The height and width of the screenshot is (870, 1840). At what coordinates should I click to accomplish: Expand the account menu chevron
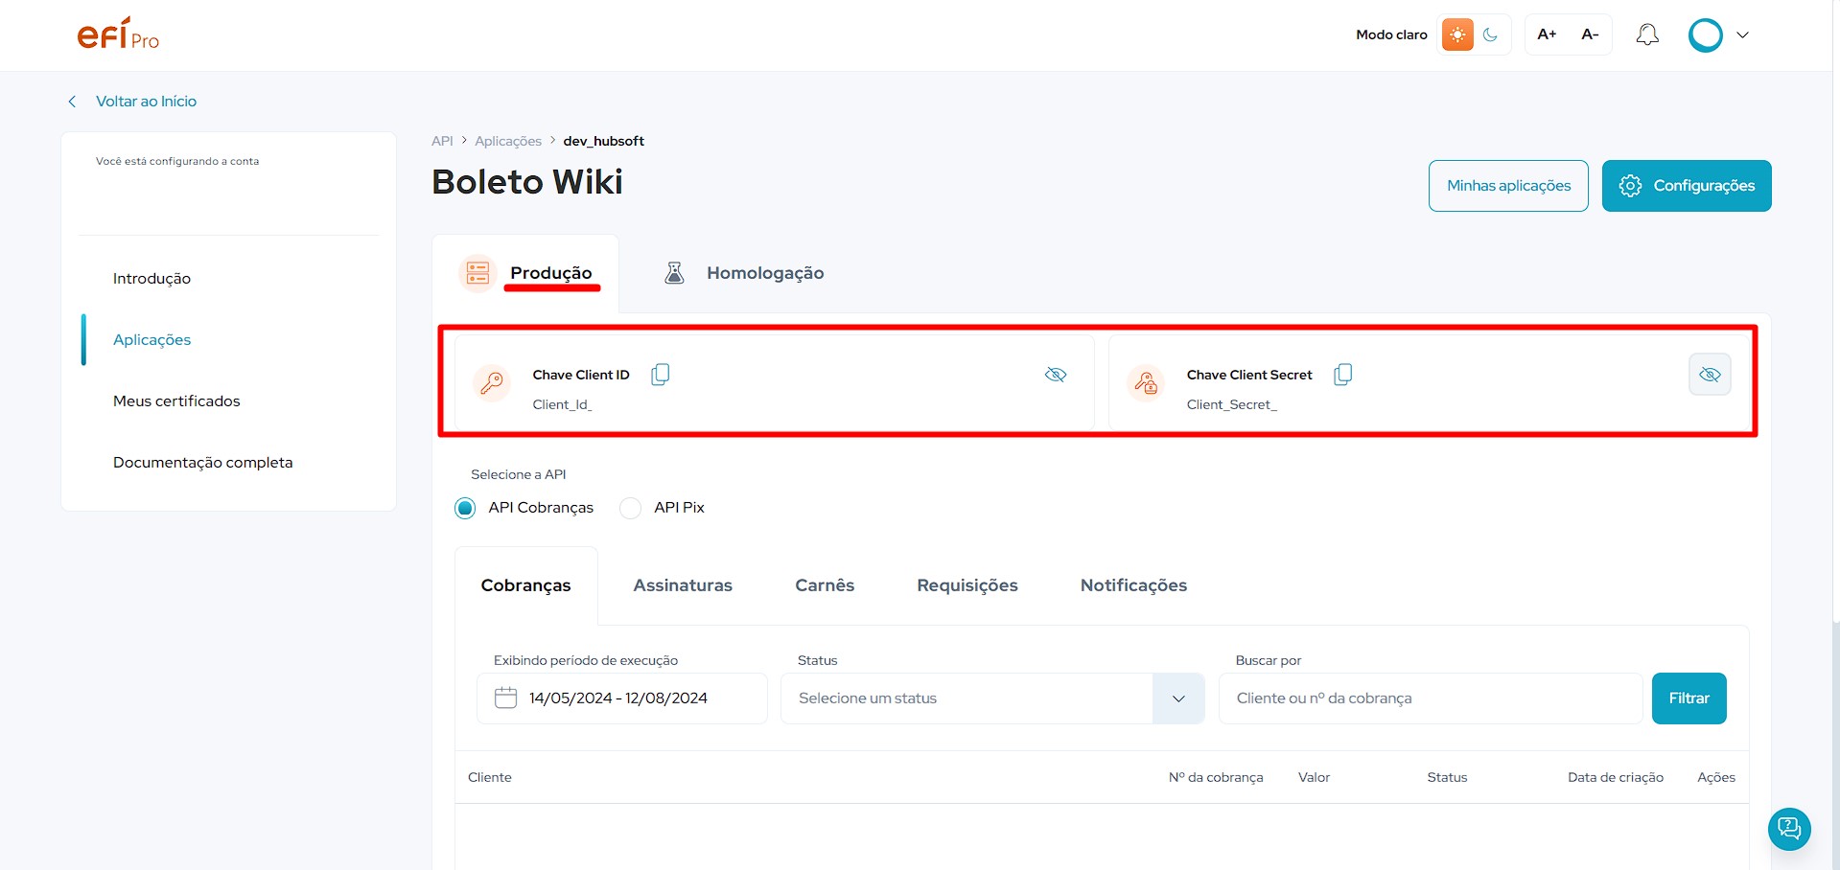pos(1742,35)
